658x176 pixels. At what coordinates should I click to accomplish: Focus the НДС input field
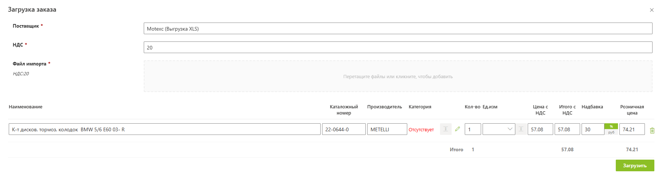click(398, 48)
